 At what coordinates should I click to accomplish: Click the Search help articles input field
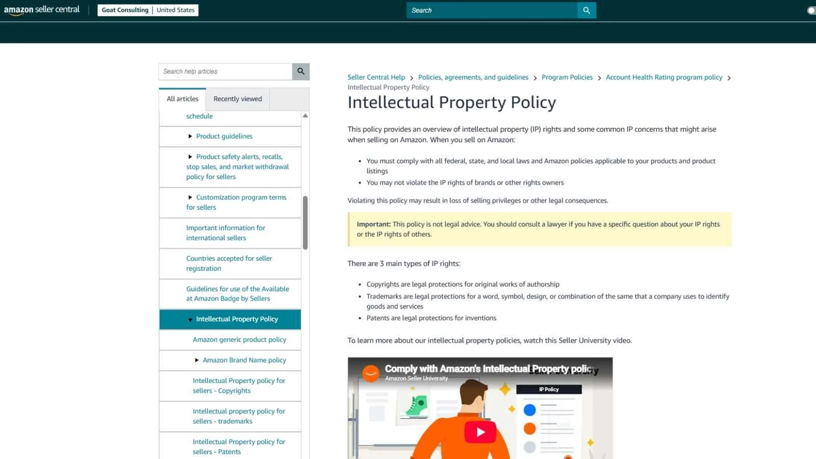click(x=225, y=71)
